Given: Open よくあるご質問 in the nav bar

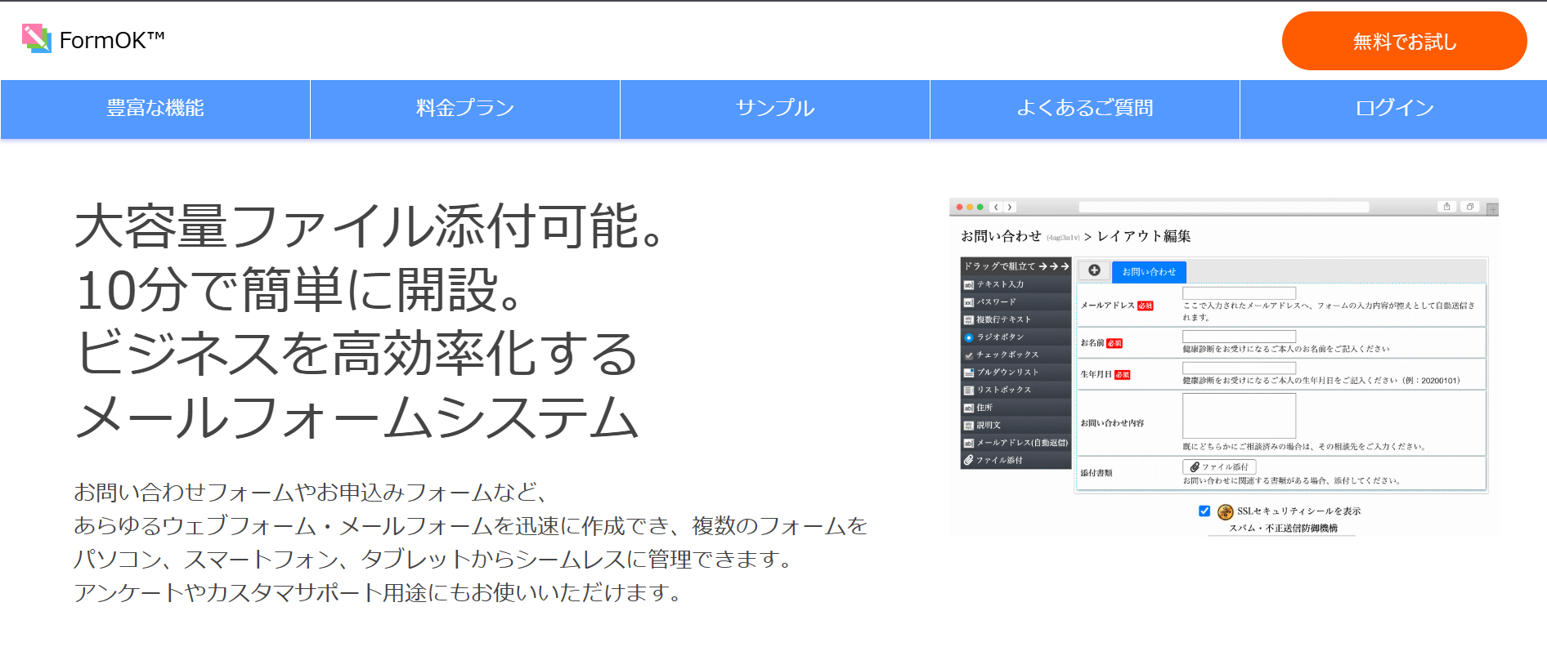Looking at the screenshot, I should 1085,109.
